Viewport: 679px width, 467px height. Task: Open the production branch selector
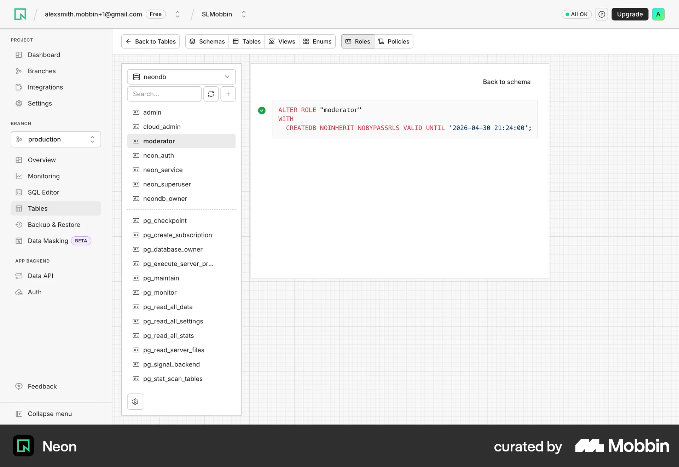56,139
